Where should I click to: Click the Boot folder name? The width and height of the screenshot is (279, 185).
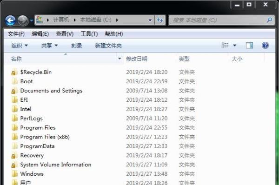coord(27,81)
